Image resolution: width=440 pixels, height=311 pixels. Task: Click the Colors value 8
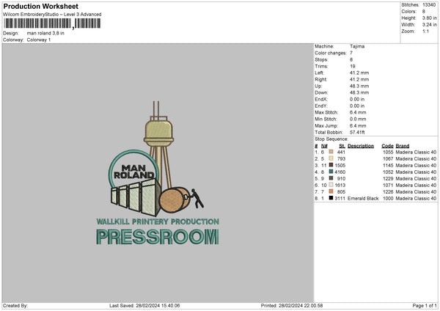tap(424, 12)
